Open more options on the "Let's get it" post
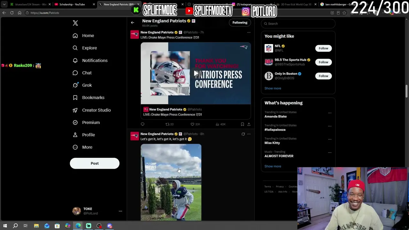The image size is (409, 230). pyautogui.click(x=249, y=134)
